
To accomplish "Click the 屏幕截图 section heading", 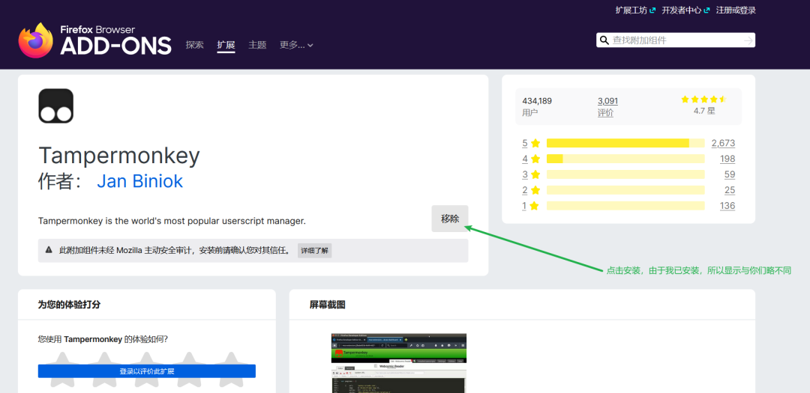I will coord(327,305).
